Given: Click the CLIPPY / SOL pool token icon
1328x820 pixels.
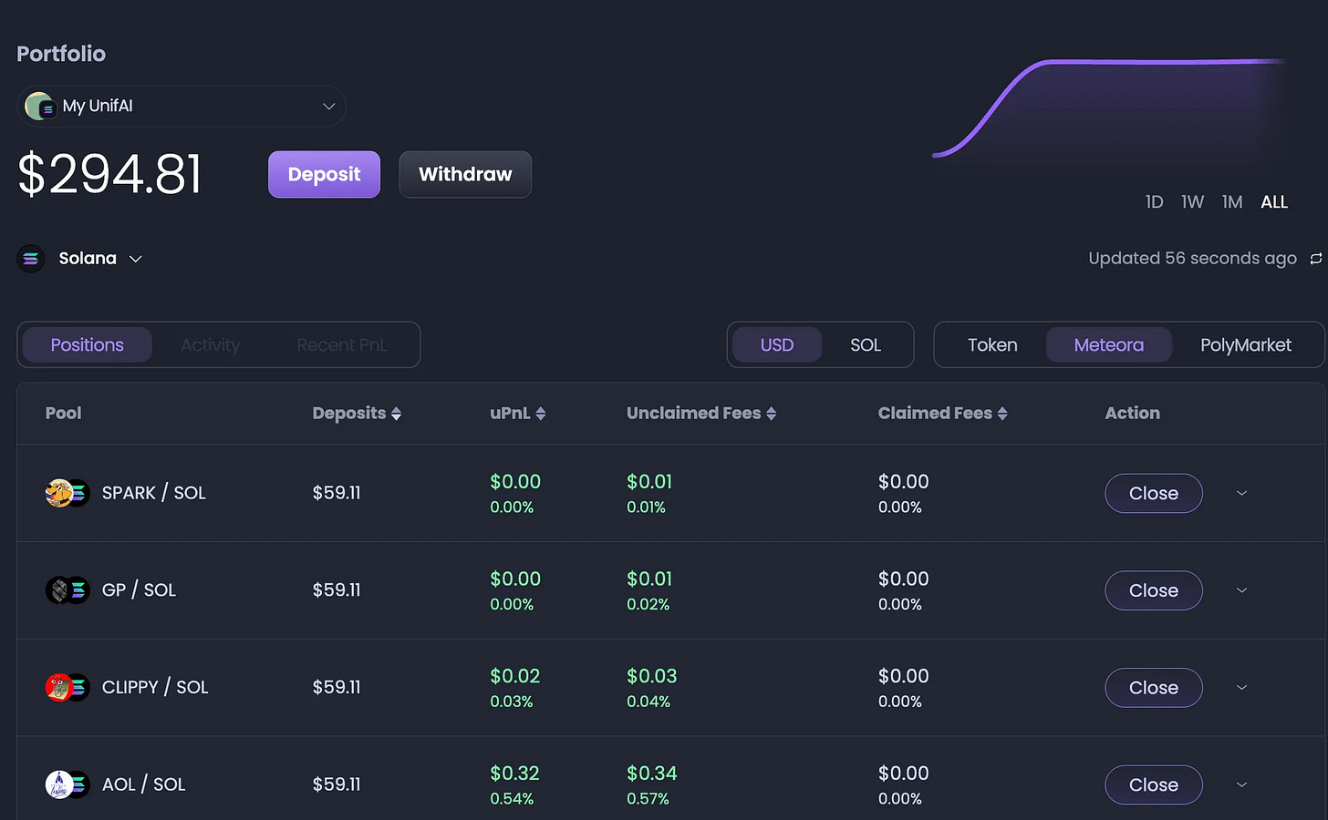Looking at the screenshot, I should [x=67, y=687].
